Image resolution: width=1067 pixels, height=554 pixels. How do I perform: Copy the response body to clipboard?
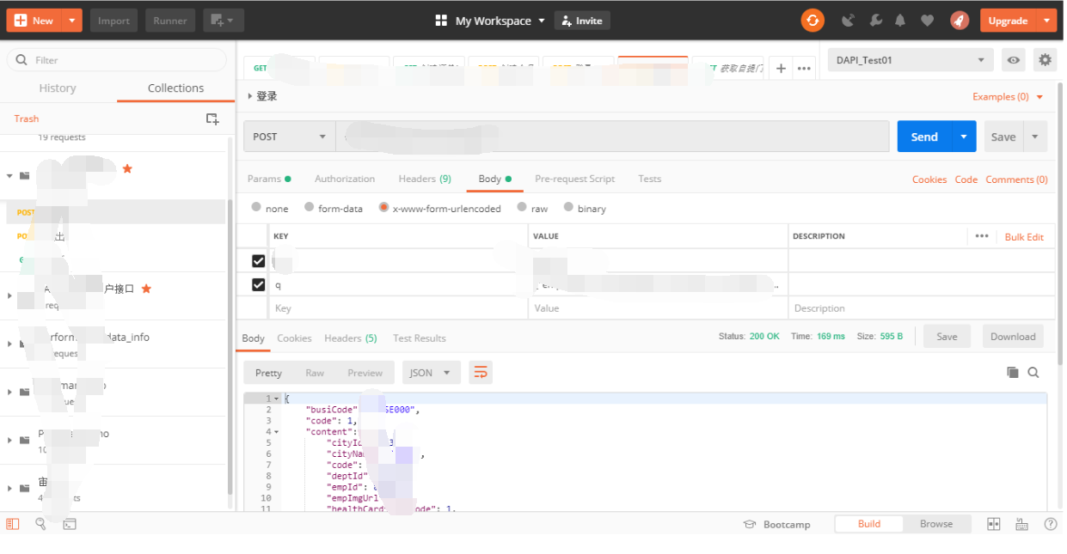pyautogui.click(x=1013, y=372)
